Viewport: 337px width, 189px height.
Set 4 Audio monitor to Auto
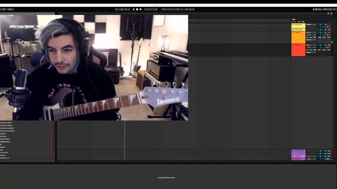point(311,50)
